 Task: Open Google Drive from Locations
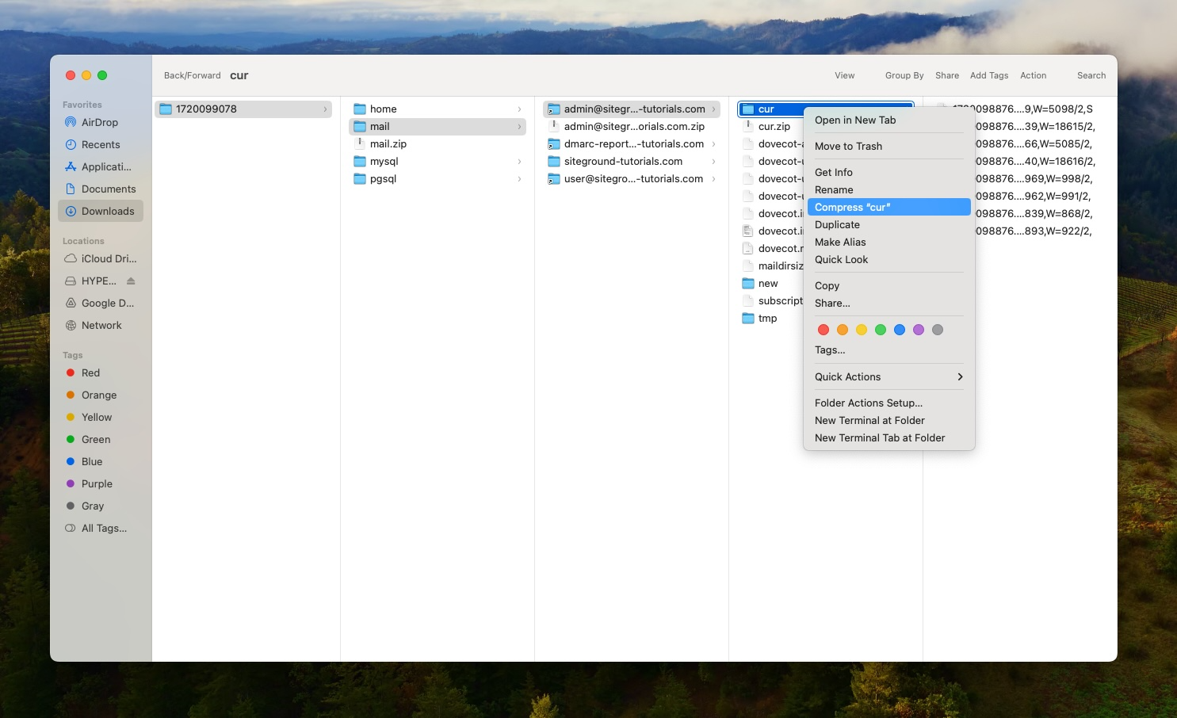(108, 303)
